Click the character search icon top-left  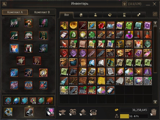pyautogui.click(x=4, y=4)
